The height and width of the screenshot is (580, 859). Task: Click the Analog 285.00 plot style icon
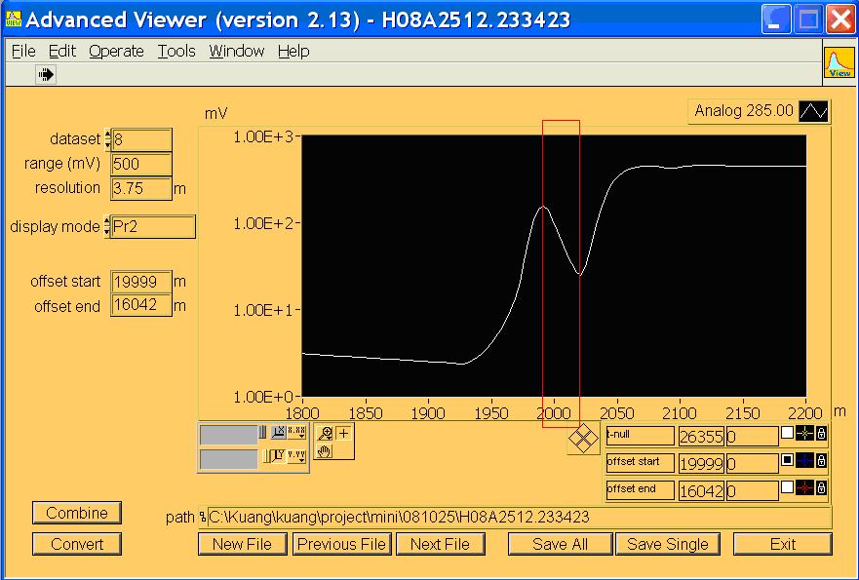tap(813, 111)
